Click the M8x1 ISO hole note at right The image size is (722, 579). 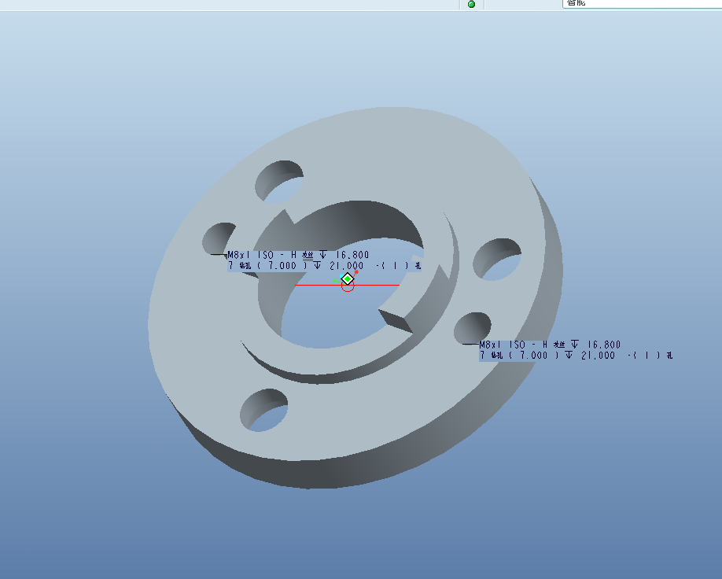pyautogui.click(x=576, y=350)
